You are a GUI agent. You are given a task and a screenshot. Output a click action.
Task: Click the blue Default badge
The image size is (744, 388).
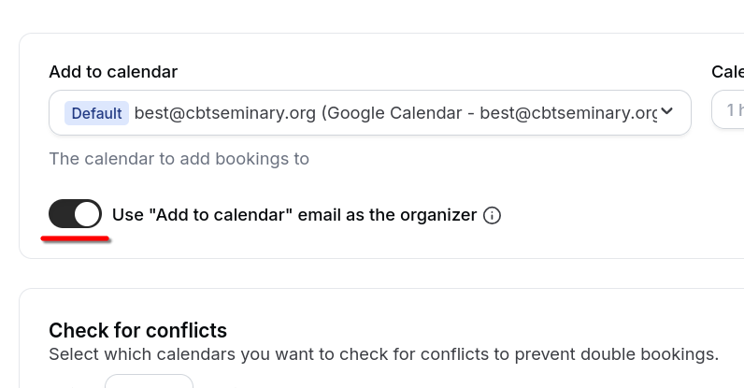click(x=97, y=113)
